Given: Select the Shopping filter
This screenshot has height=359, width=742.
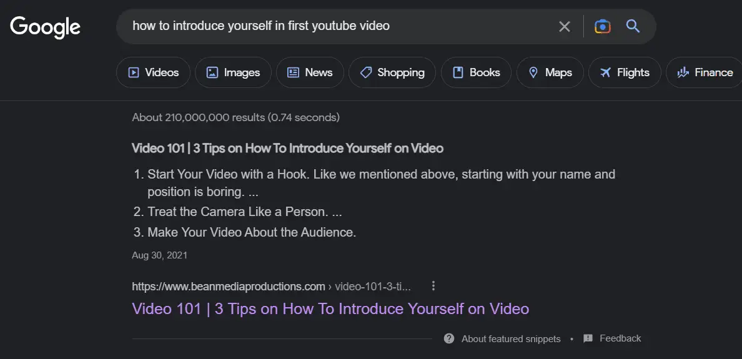Looking at the screenshot, I should [392, 72].
